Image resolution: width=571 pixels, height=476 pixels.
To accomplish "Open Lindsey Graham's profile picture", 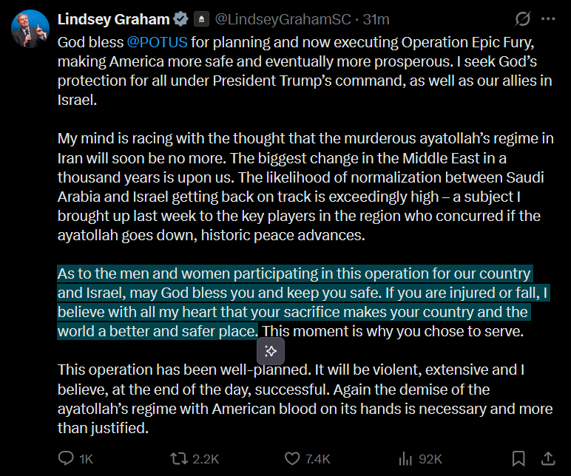I will [30, 30].
